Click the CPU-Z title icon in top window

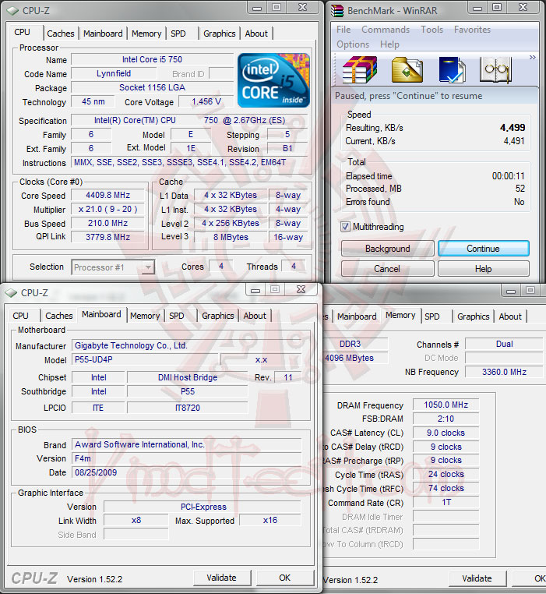coord(12,11)
